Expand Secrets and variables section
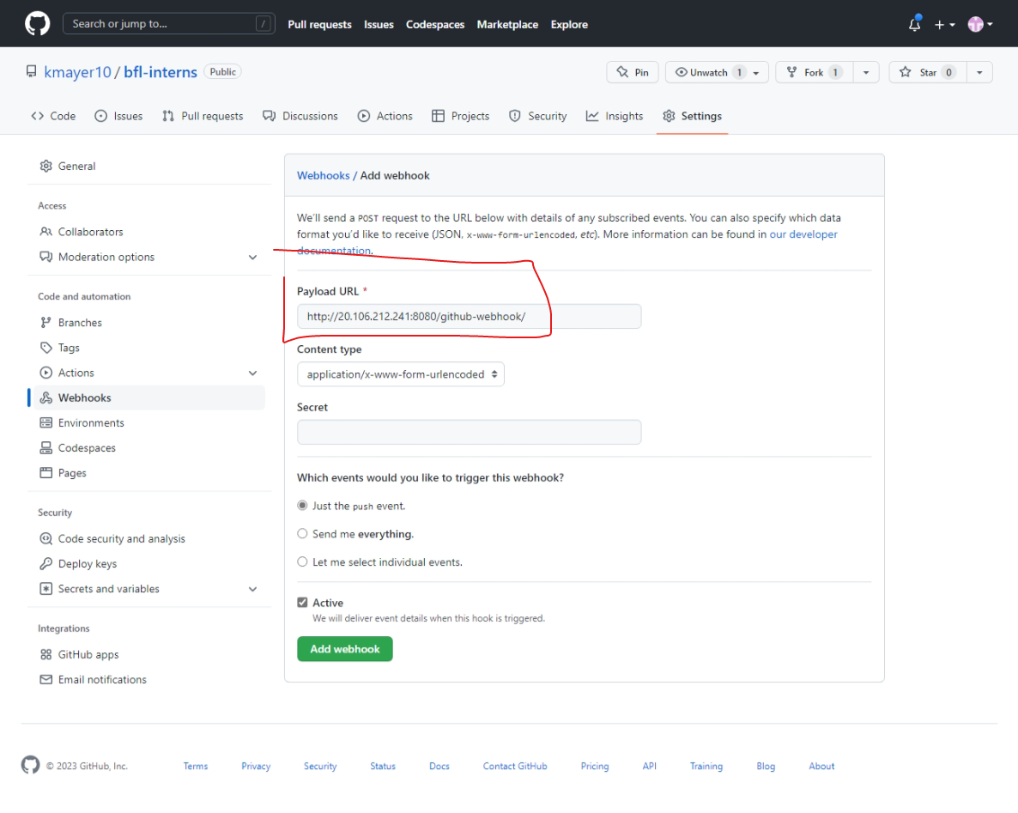The height and width of the screenshot is (813, 1018). tap(252, 589)
